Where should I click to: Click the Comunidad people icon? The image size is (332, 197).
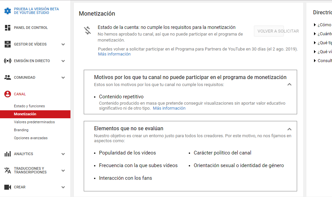(x=8, y=77)
